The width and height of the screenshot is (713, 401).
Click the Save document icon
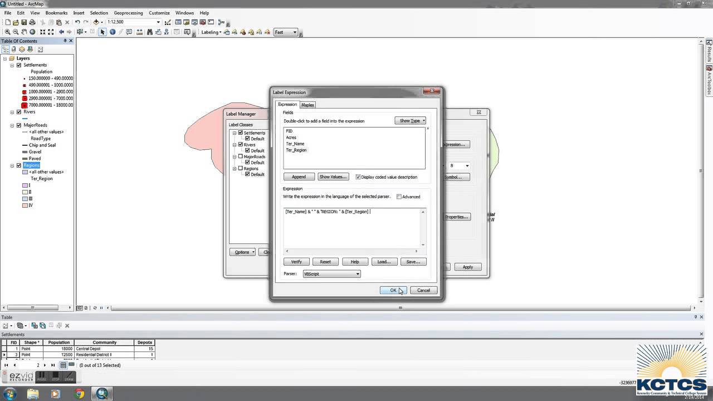click(24, 22)
